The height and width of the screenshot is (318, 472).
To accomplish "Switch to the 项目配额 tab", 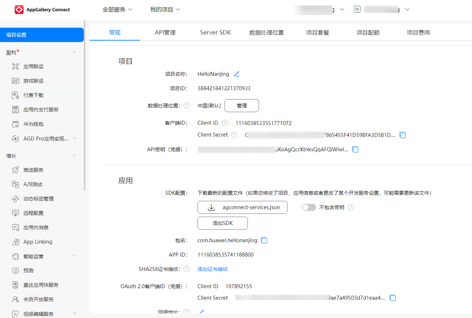I will pos(368,33).
